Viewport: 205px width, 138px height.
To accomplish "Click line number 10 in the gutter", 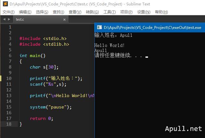I will point(9,78).
